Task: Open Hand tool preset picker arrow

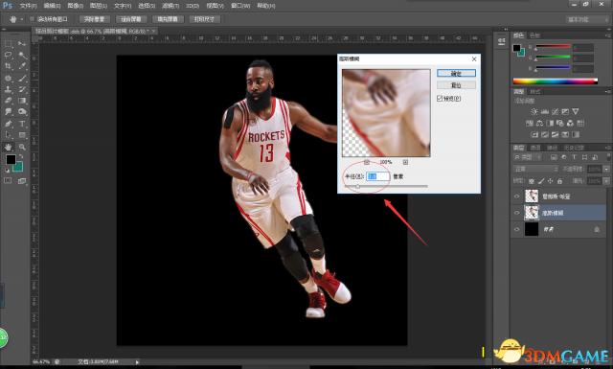Action: point(22,19)
